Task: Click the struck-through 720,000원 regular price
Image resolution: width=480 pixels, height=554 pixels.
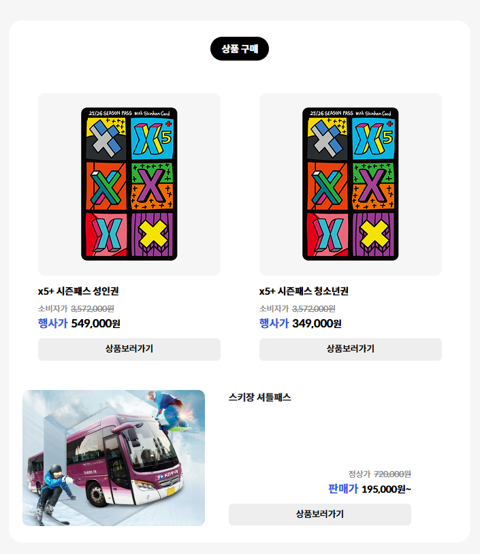Action: [392, 474]
